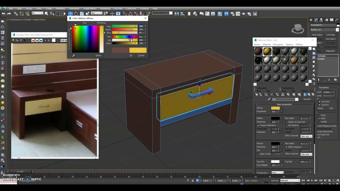The height and width of the screenshot is (191, 340).
Task: Open Refract Affect channels Color only dropdown
Action: [306, 154]
